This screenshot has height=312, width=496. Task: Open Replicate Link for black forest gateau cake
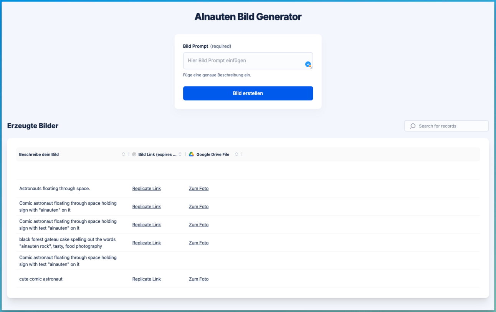coord(147,242)
